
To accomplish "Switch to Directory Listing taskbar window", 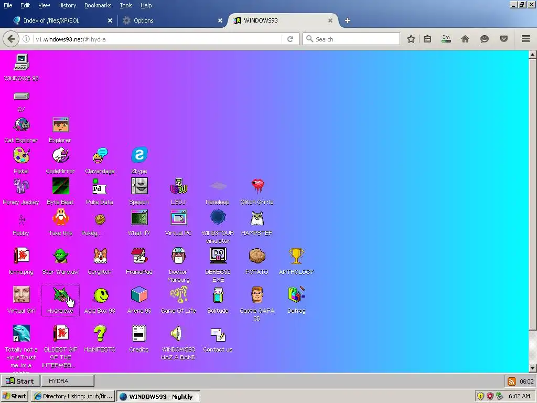I will 73,396.
